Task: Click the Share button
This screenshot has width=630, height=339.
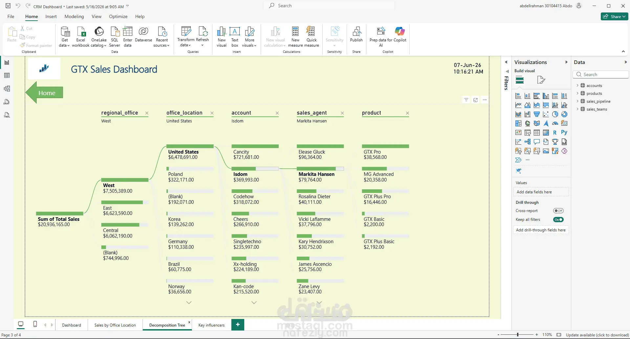Action: (615, 16)
